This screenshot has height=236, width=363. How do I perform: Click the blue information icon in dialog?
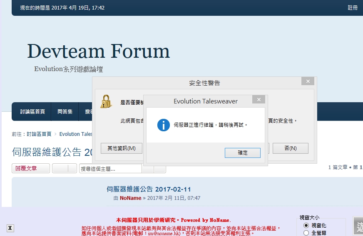(164, 125)
